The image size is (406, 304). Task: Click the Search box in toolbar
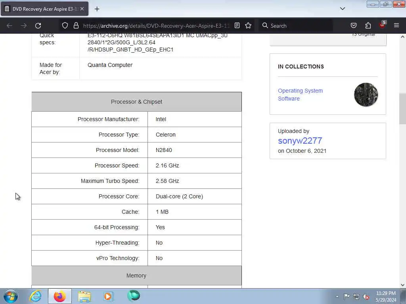click(295, 26)
